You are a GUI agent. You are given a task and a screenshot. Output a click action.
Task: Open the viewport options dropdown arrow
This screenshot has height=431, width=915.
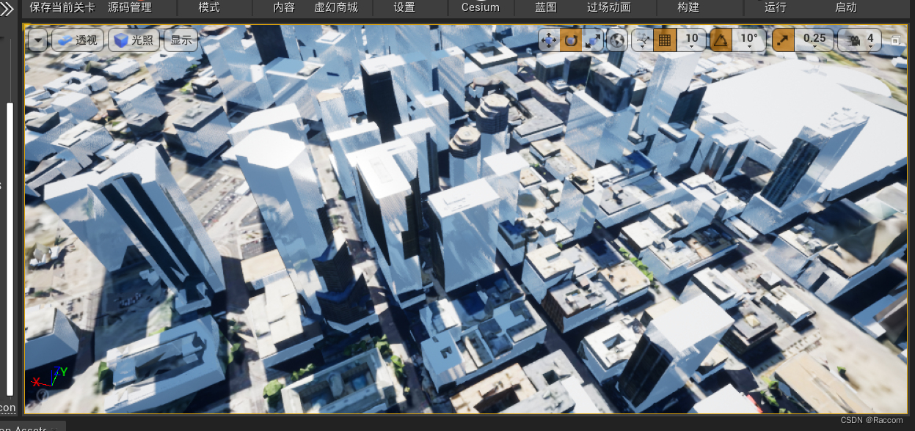coord(37,40)
